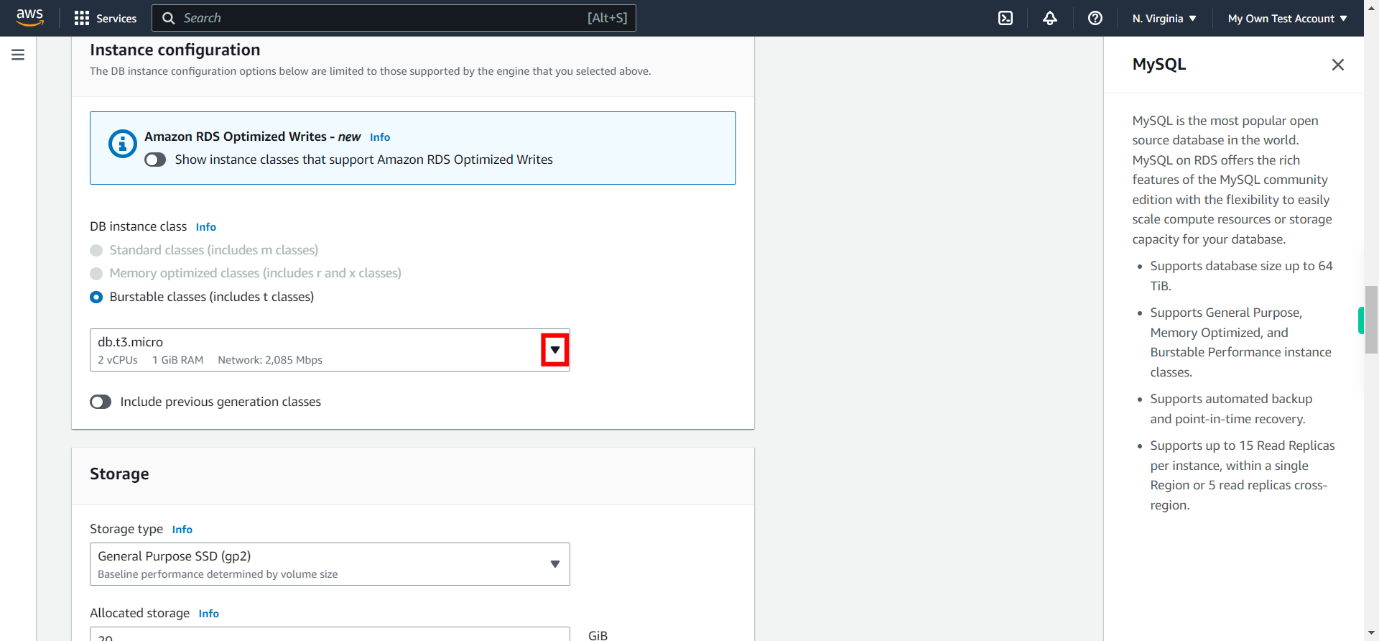Image resolution: width=1379 pixels, height=641 pixels.
Task: Select Standard classes radio option
Action: click(96, 250)
